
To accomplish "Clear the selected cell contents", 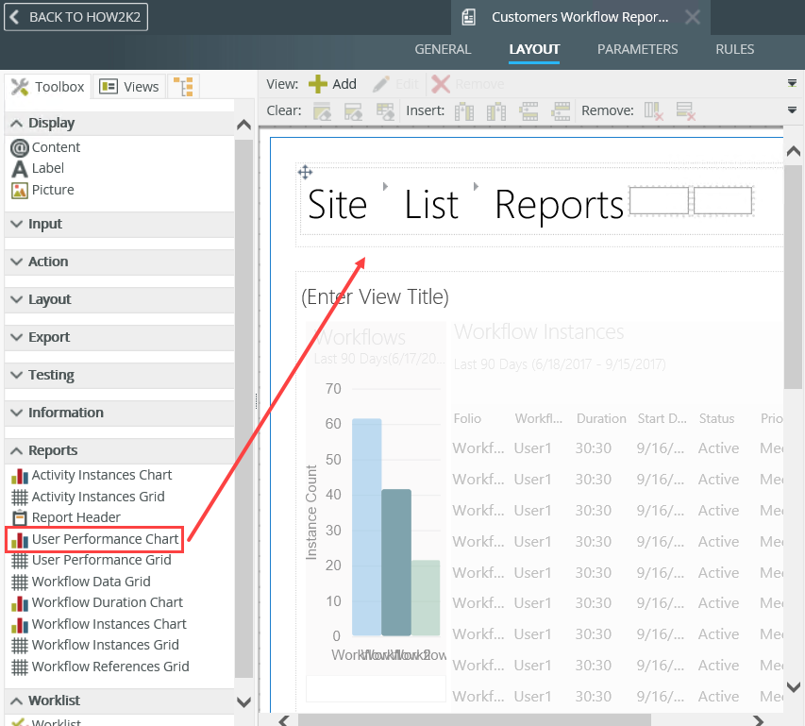I will pos(323,110).
